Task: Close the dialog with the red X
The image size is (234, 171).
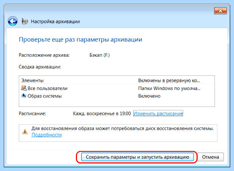Action: [220, 11]
